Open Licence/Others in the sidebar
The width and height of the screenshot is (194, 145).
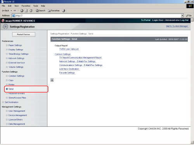click(x=16, y=120)
